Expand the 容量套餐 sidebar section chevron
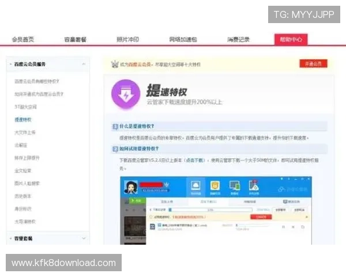The image size is (346, 277). tap(84, 238)
